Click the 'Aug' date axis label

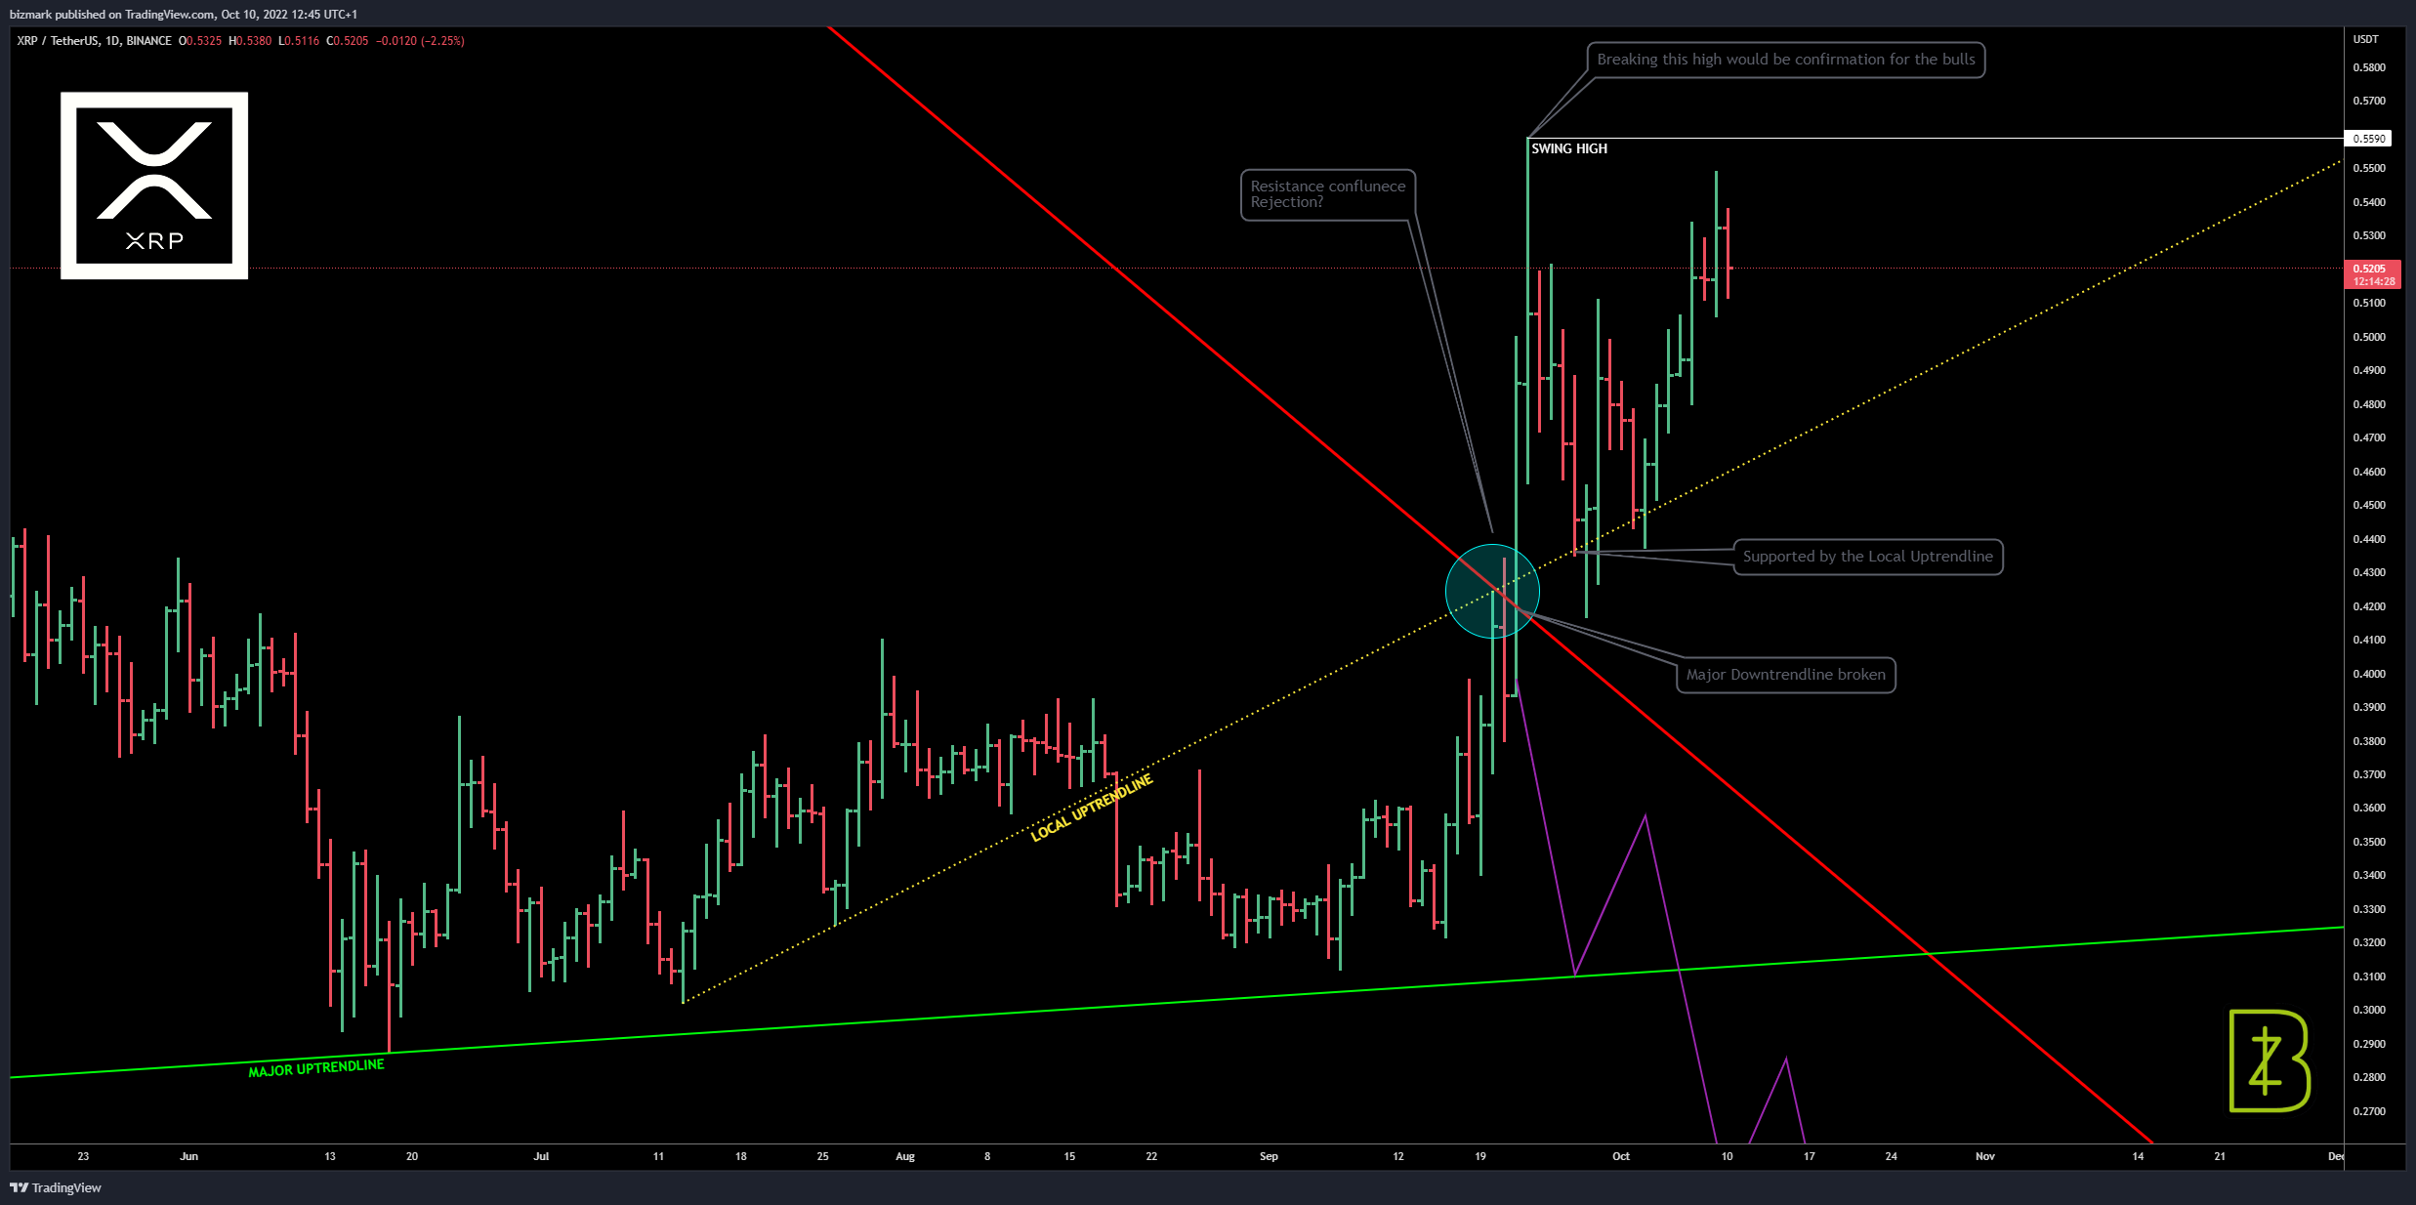pos(905,1156)
